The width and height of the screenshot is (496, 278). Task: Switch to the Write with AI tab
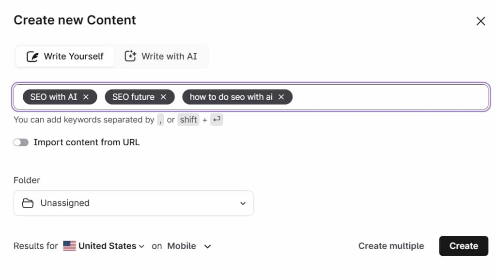pyautogui.click(x=161, y=57)
